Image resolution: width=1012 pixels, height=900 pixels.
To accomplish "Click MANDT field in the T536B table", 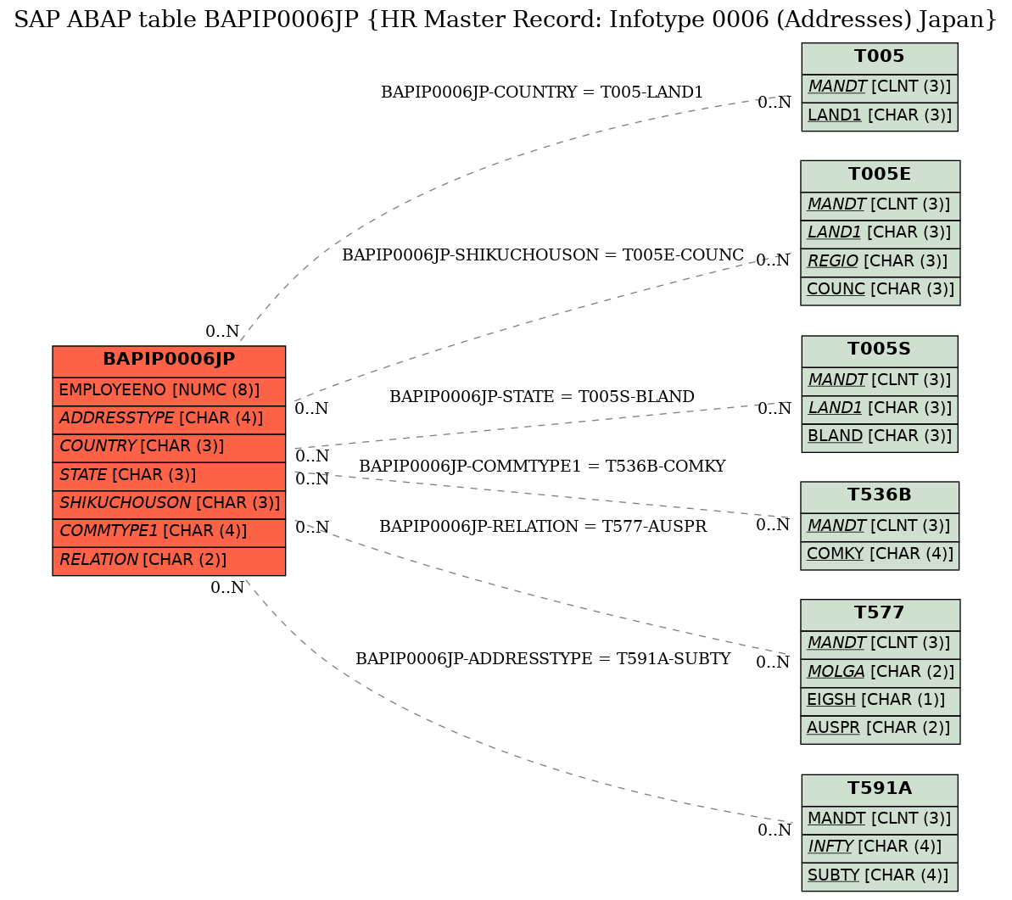I will [x=879, y=527].
